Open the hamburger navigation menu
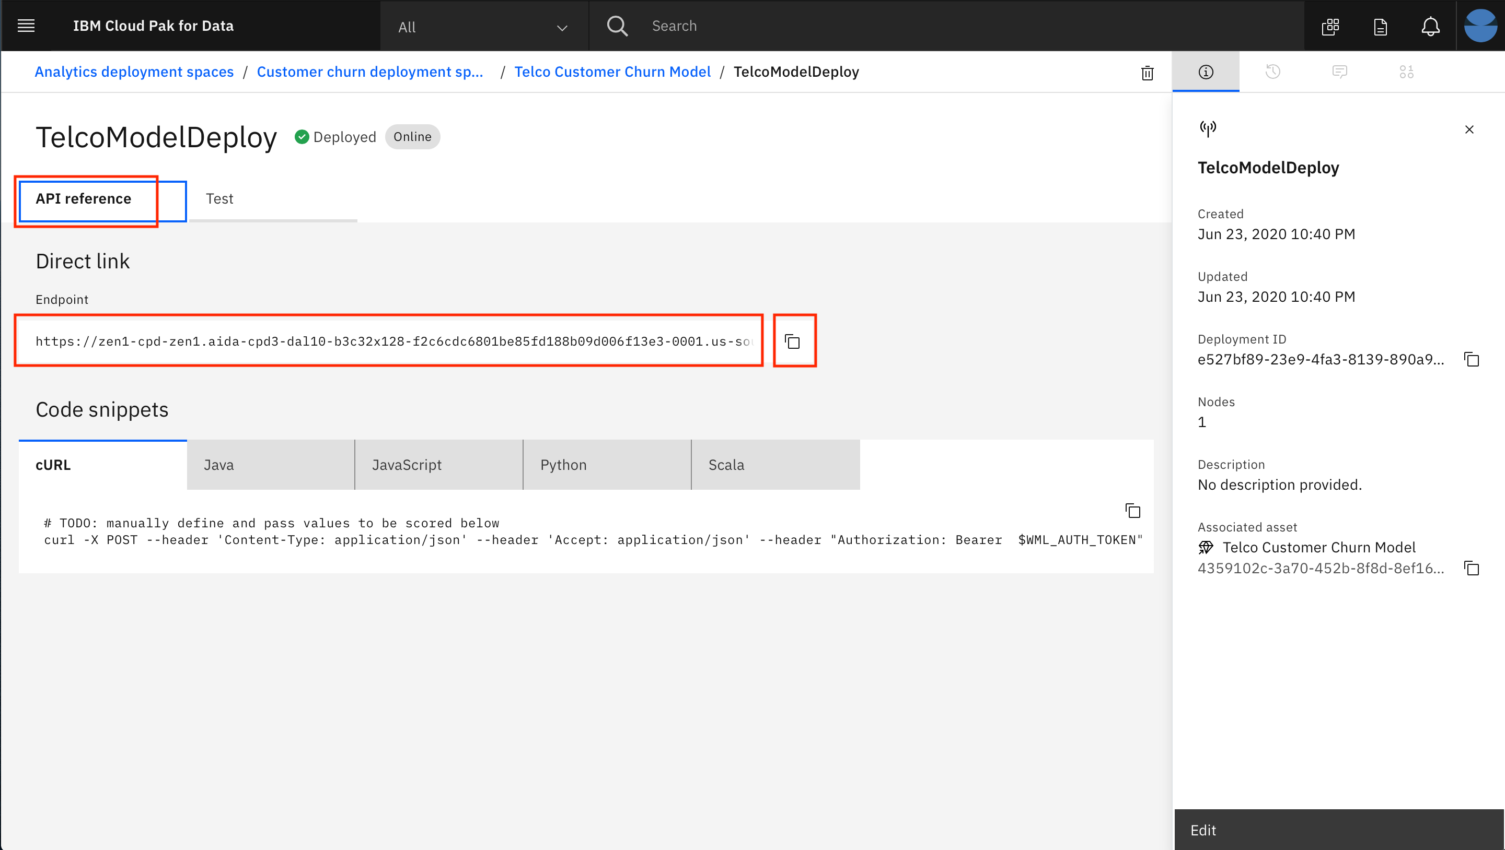 point(26,26)
